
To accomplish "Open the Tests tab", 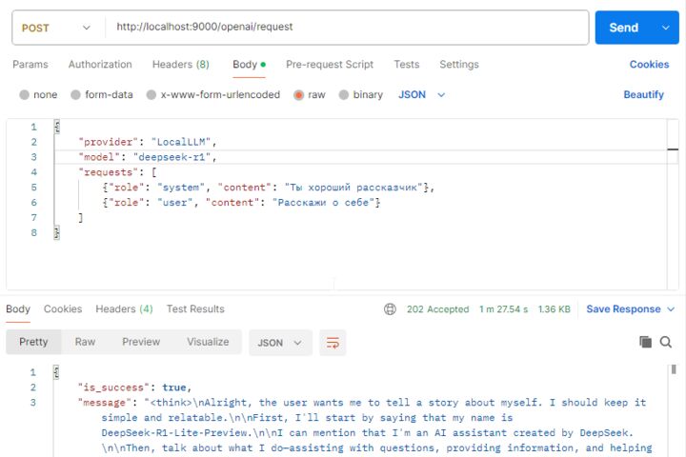I will coord(407,65).
